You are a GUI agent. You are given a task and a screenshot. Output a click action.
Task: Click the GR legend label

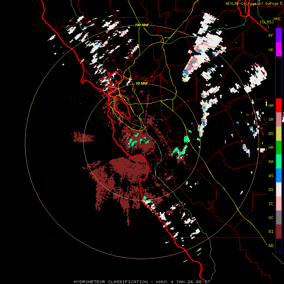coord(271,120)
